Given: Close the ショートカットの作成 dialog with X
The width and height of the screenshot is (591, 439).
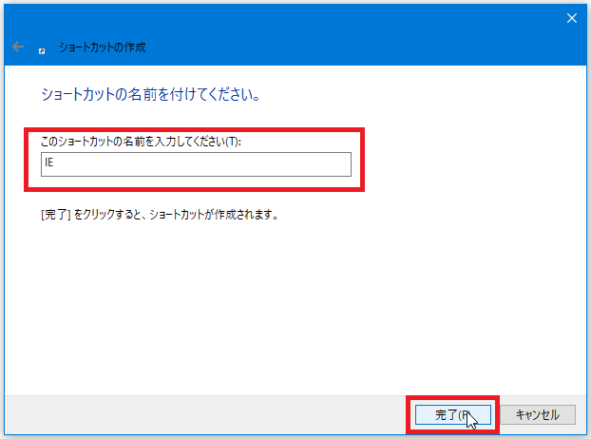Looking at the screenshot, I should 572,18.
